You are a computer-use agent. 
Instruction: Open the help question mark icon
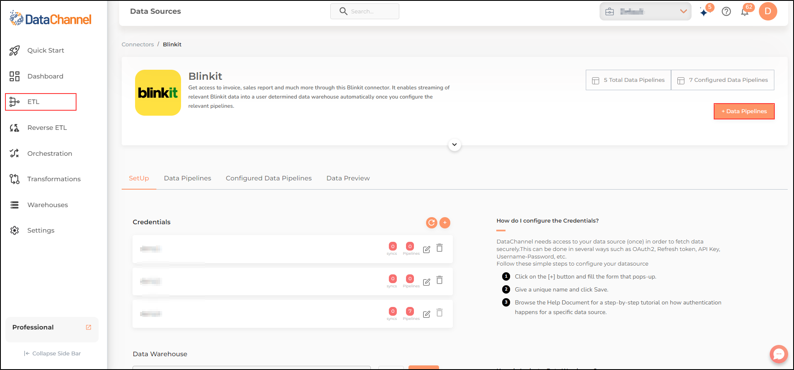(726, 12)
